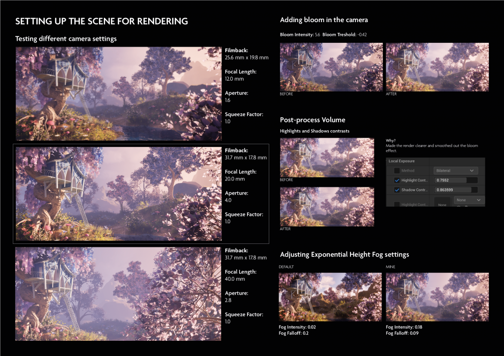This screenshot has width=504, height=356.
Task: Open the 12.0 mm focal length render
Action: click(x=118, y=93)
